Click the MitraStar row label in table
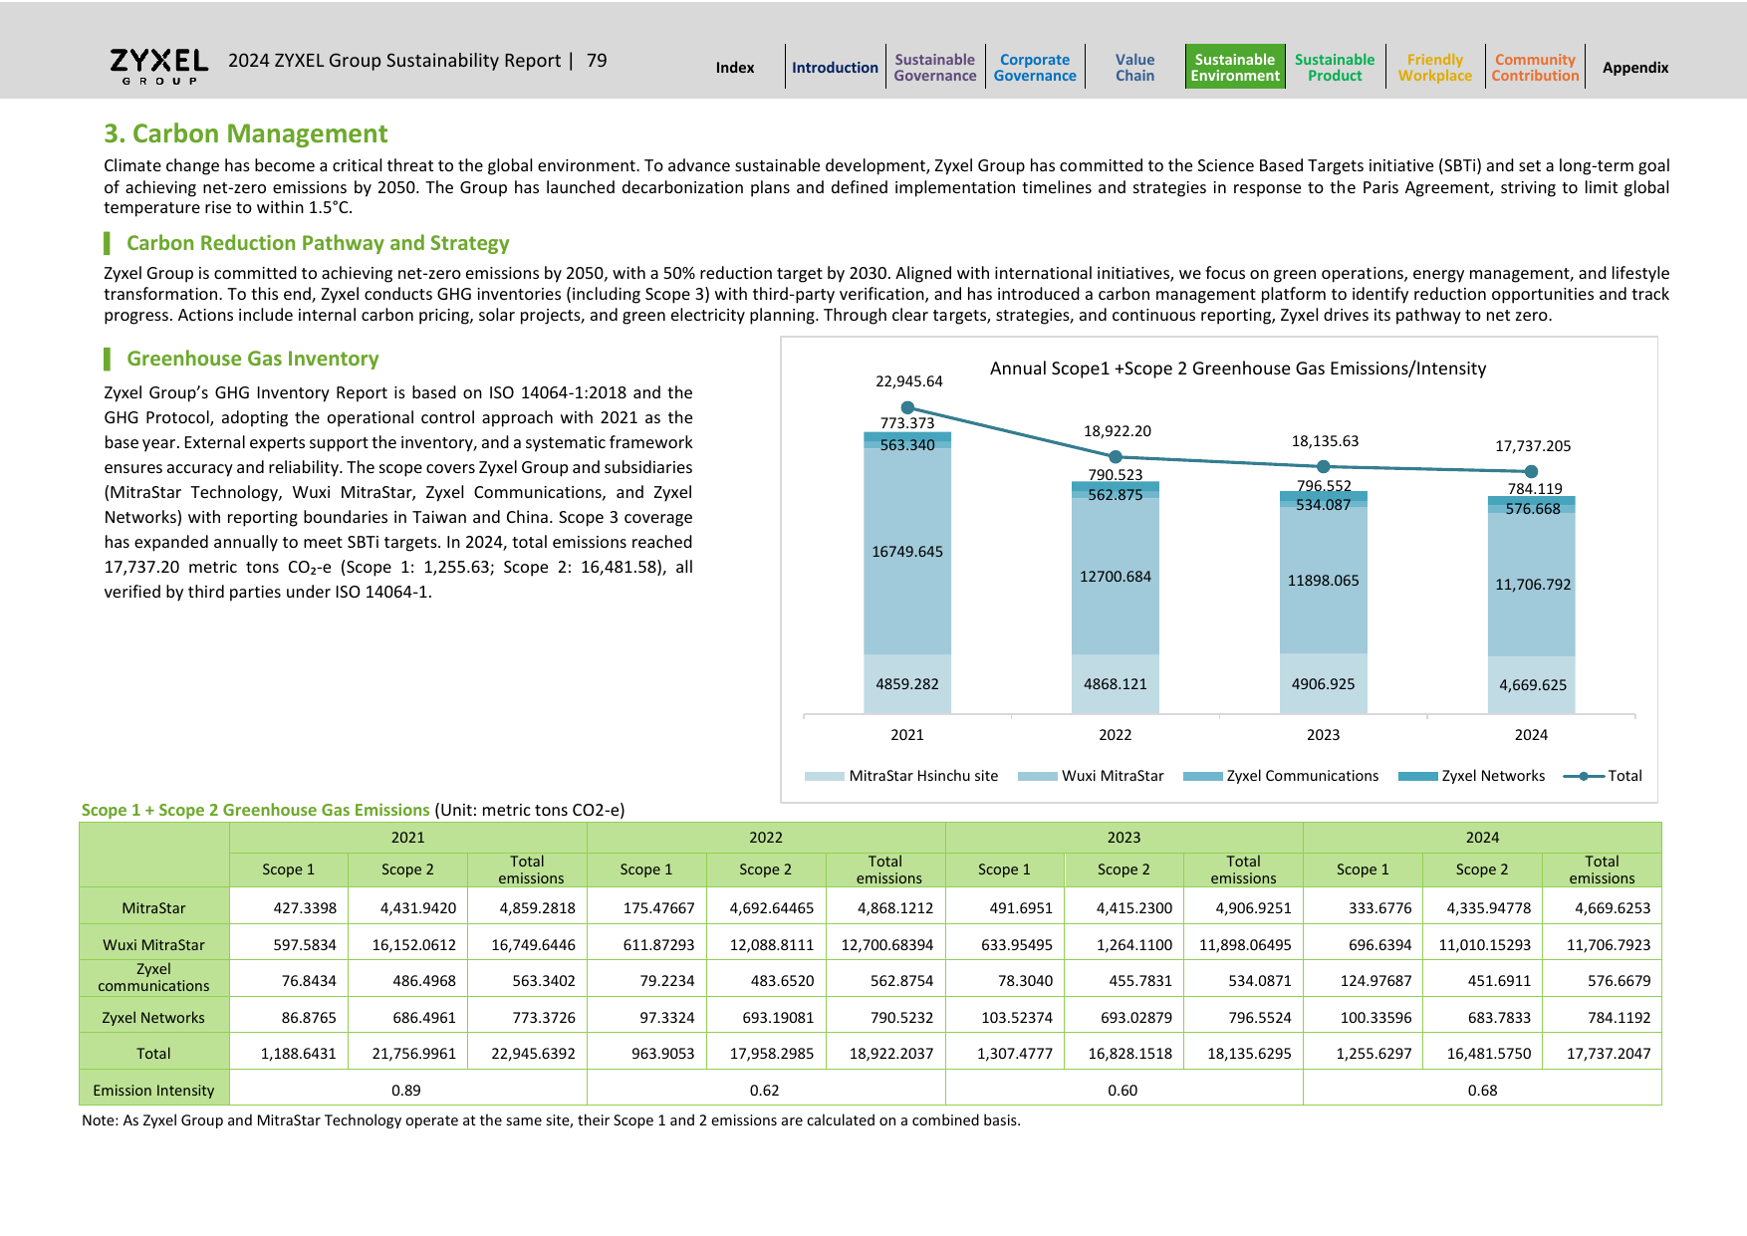The width and height of the screenshot is (1747, 1236). click(x=153, y=908)
